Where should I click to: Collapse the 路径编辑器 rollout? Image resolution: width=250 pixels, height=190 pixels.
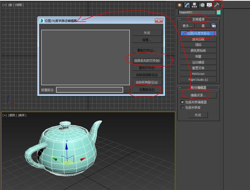[198, 87]
